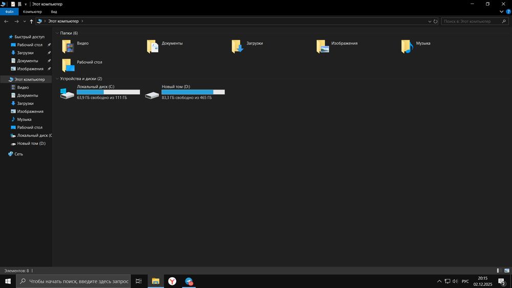Refresh the current location

[435, 21]
